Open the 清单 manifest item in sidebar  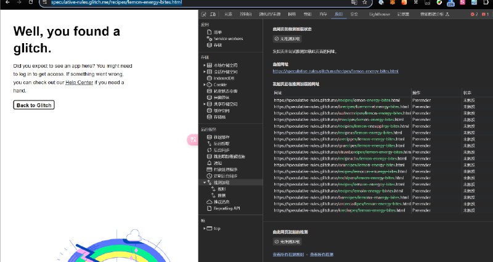(218, 32)
